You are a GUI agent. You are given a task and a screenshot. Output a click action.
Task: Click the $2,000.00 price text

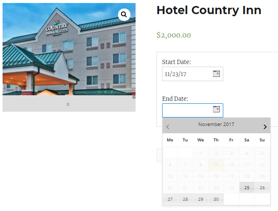coord(174,35)
